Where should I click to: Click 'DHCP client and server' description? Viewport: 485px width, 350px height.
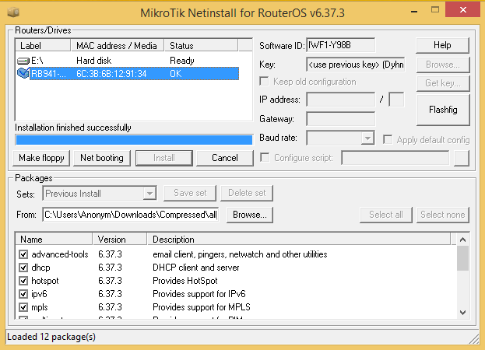(x=196, y=268)
